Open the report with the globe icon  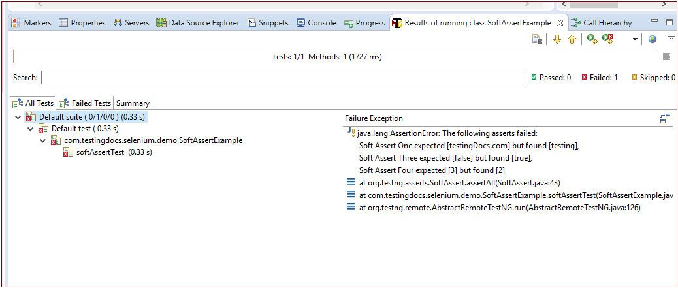tap(652, 40)
